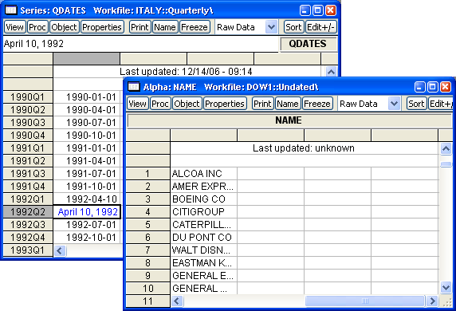456x311 pixels.
Task: Select the April 10, 1992 cell
Action: [87, 212]
